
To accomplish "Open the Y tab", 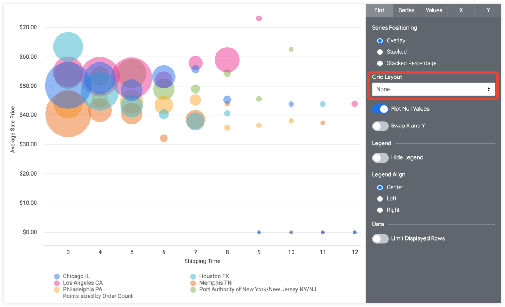I will (488, 10).
